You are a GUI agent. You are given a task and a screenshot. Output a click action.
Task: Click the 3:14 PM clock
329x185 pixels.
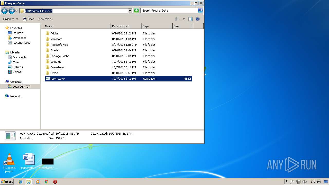point(316,182)
